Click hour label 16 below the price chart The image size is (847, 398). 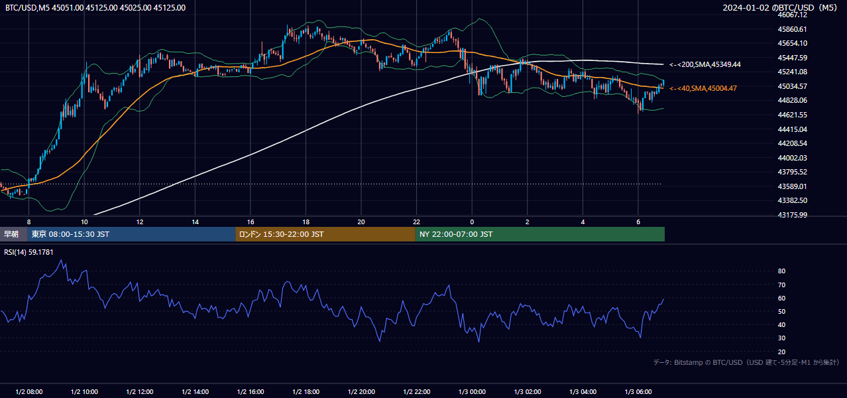click(x=251, y=222)
